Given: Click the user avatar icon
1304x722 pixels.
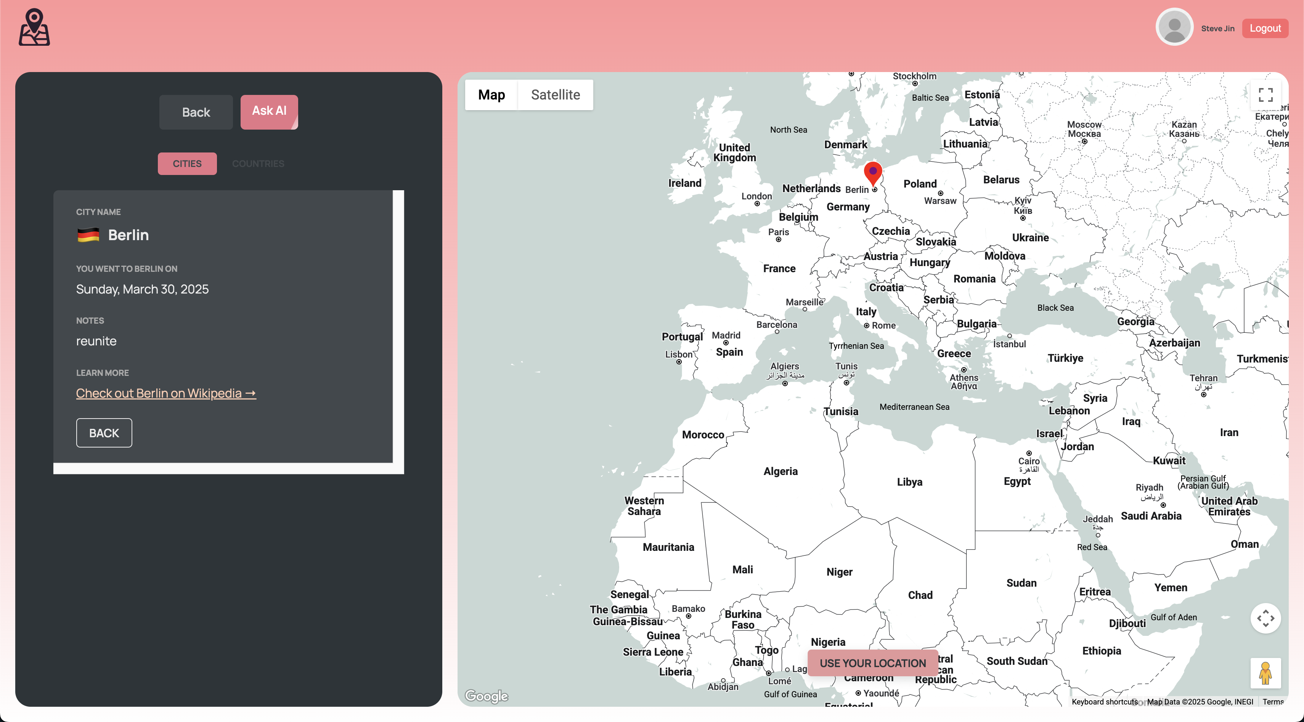Looking at the screenshot, I should [x=1174, y=27].
